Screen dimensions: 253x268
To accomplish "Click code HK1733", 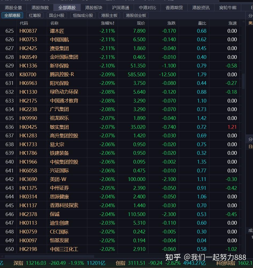I will pos(28,144).
